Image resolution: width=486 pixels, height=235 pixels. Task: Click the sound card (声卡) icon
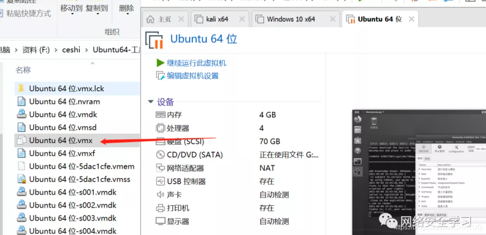click(x=160, y=195)
